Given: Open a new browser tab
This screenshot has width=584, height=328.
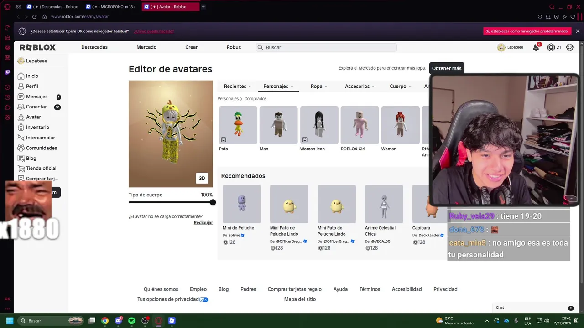Looking at the screenshot, I should click(203, 7).
